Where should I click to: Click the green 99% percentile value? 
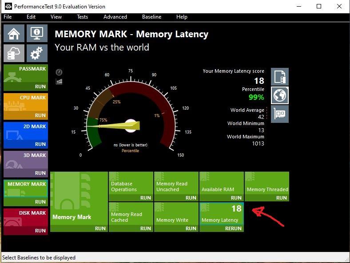pos(256,97)
